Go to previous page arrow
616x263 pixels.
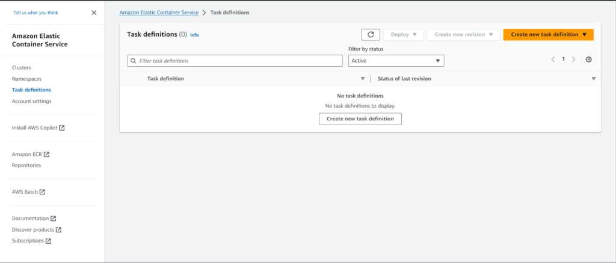(x=553, y=60)
